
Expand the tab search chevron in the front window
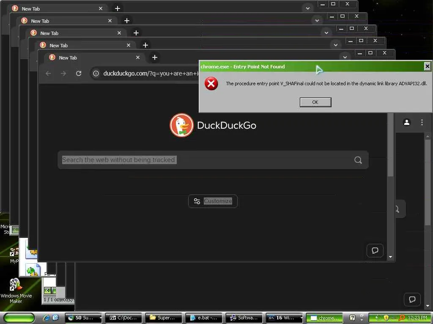(345, 57)
